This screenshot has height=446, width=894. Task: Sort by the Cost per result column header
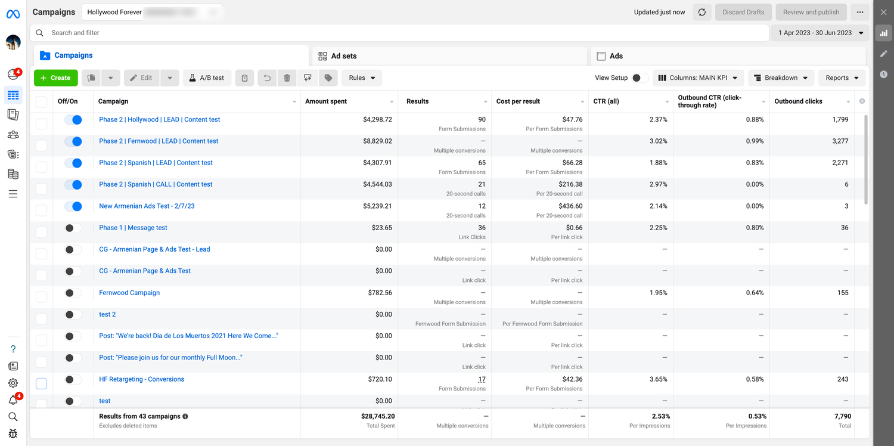coord(518,101)
